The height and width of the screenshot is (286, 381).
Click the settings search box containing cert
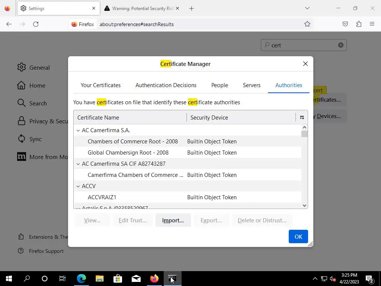(304, 45)
